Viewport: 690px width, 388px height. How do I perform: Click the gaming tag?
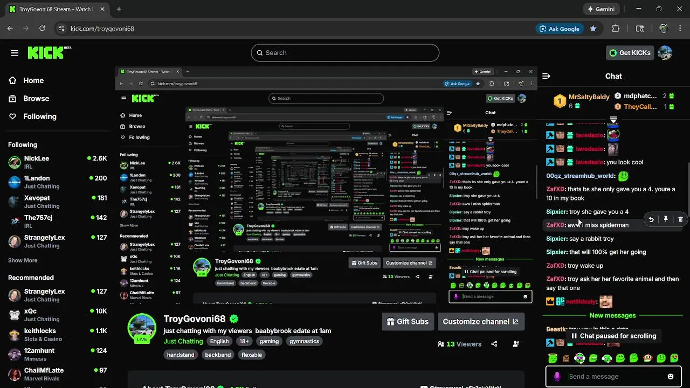pos(269,341)
